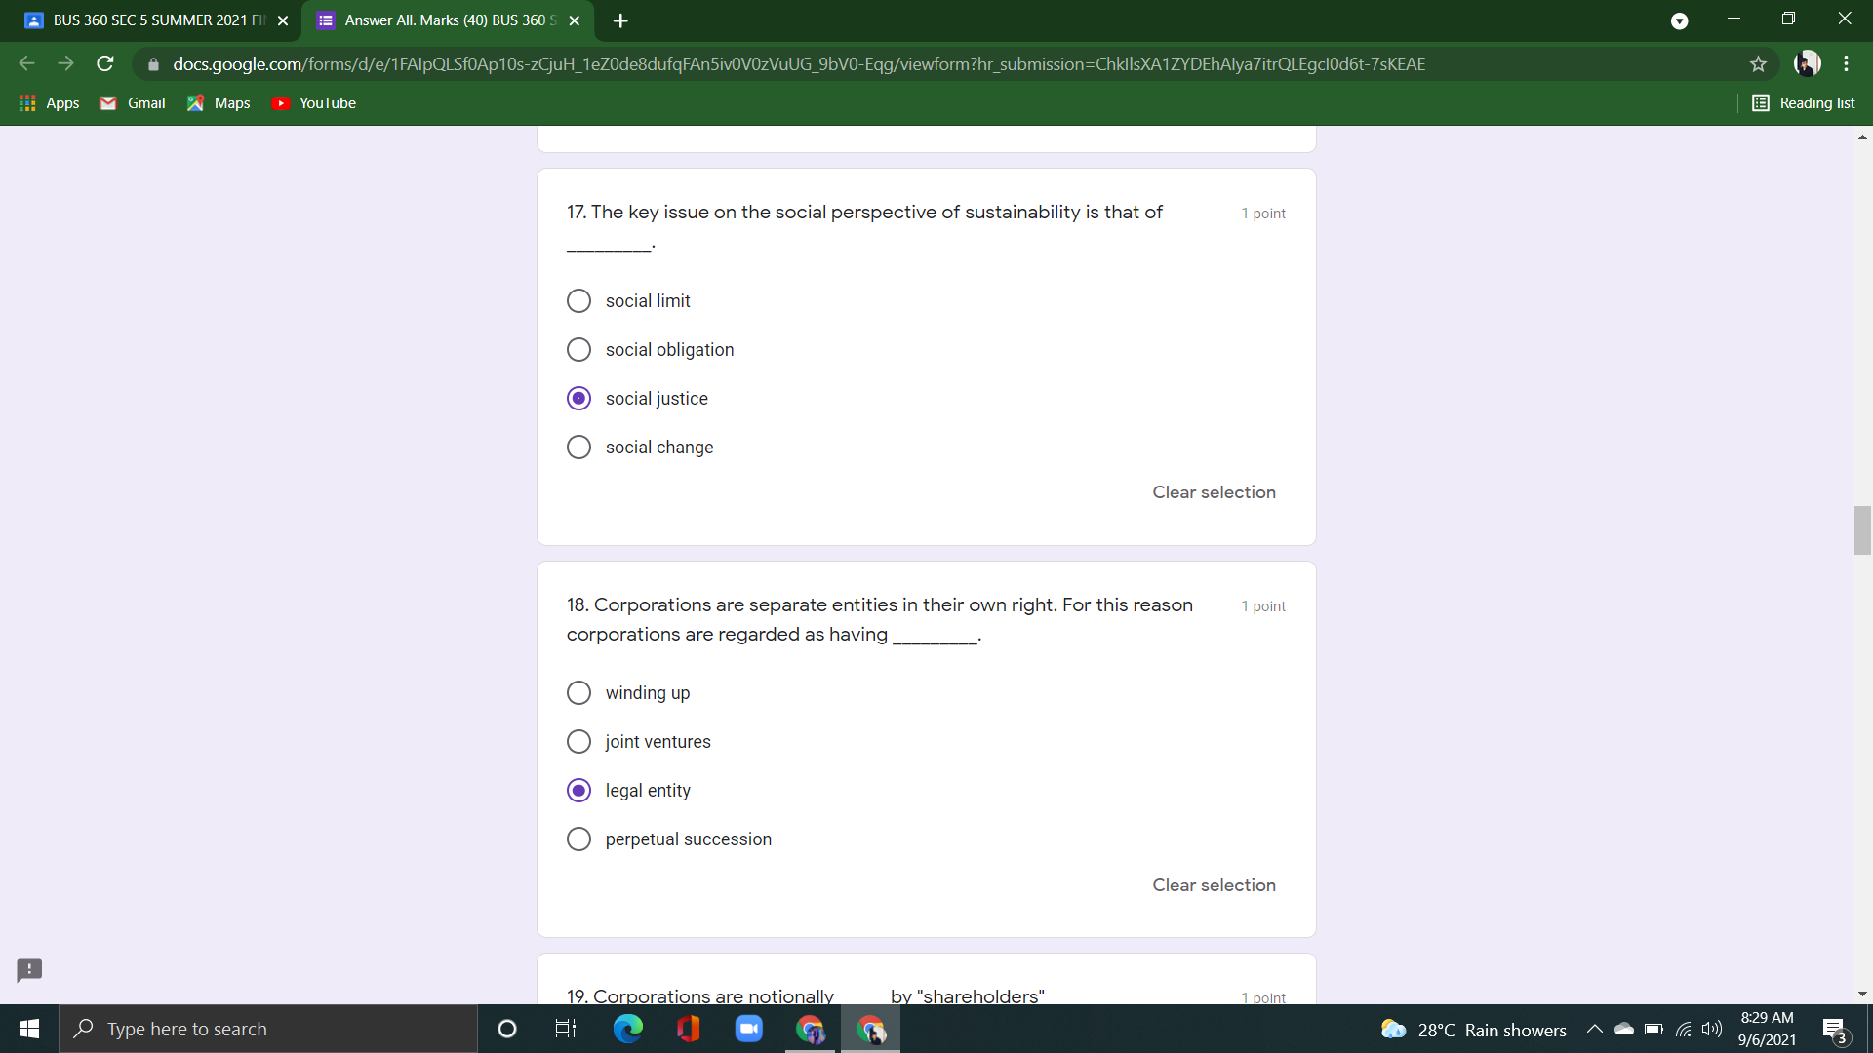Image resolution: width=1873 pixels, height=1053 pixels.
Task: Open the Apps dropdown on bookmarks bar
Action: tap(49, 102)
